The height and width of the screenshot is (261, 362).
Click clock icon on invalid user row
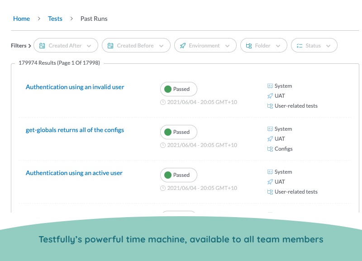tap(163, 102)
